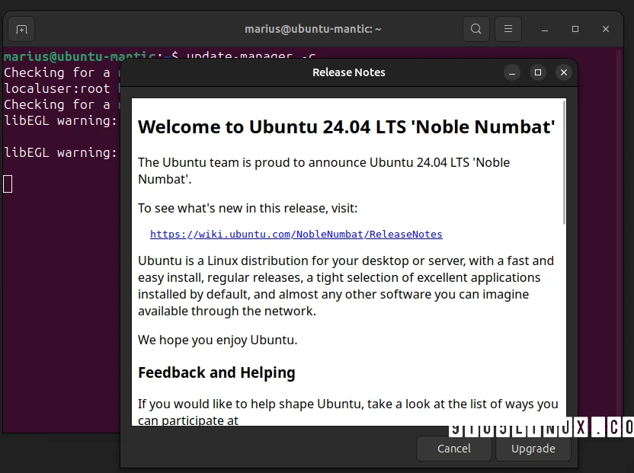Click the terminal title marius@ubuntu-mantic
Image resolution: width=634 pixels, height=473 pixels.
click(312, 29)
